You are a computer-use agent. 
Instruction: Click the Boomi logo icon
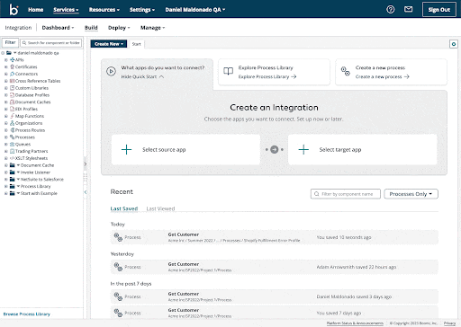(14, 9)
